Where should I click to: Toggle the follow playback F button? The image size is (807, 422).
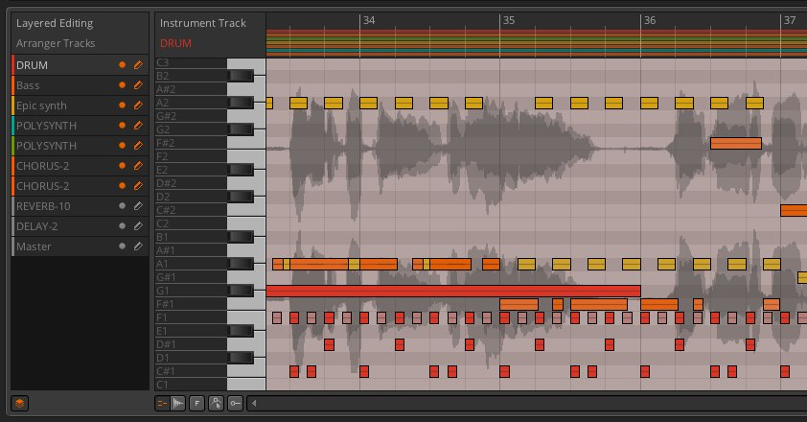[196, 404]
